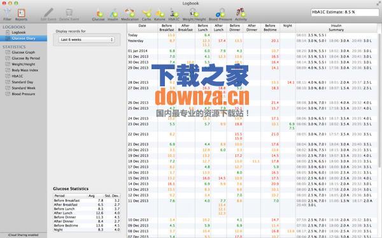Select the '10 Dec 2013' row
This screenshot has width=382, height=238.
[x=252, y=220]
